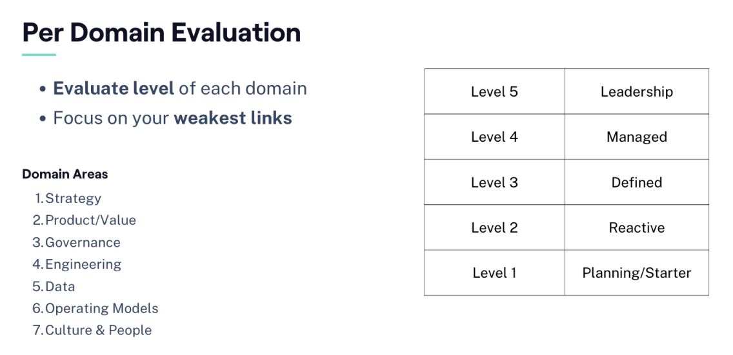Click the 'Per Domain Evaluation' slide title
This screenshot has height=355, width=733.
pos(161,32)
